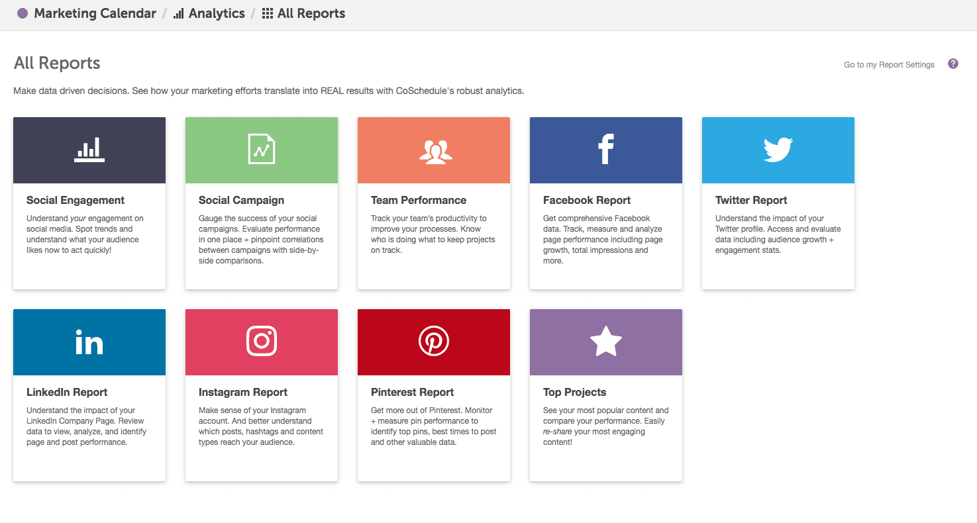Click the Social Engagement card description text

click(85, 234)
